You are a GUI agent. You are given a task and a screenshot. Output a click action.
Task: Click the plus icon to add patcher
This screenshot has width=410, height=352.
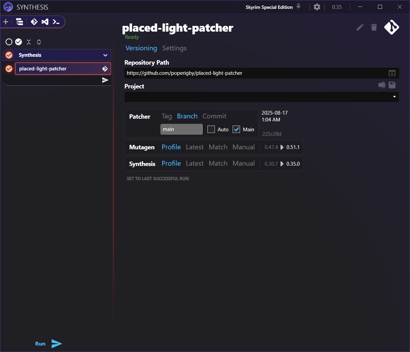coord(5,22)
